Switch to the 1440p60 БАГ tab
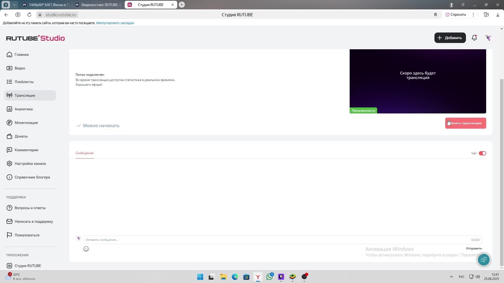This screenshot has height=283, width=504. tap(46, 5)
